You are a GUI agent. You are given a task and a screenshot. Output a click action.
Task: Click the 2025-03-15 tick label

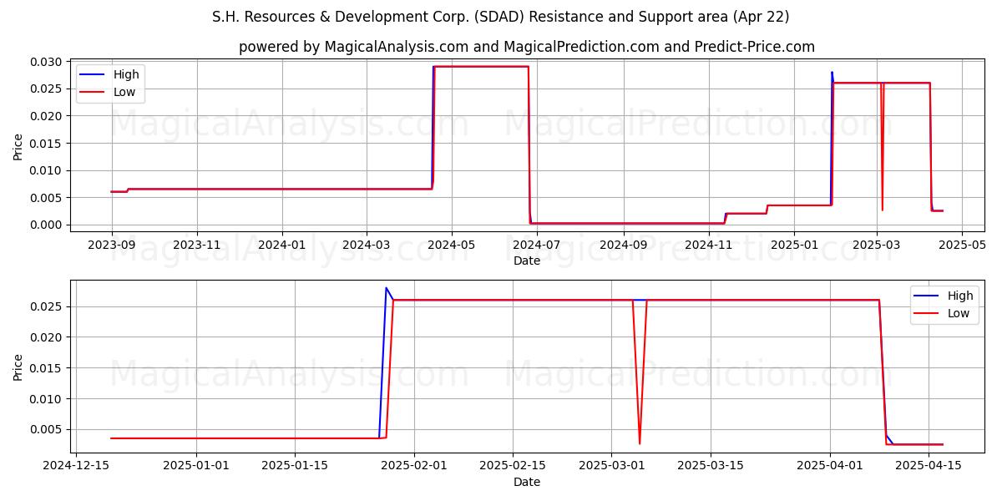[711, 466]
